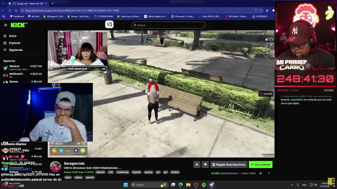The image size is (337, 189).
Task: Open Inicio in the Kick sidebar
Action: [x=13, y=36]
